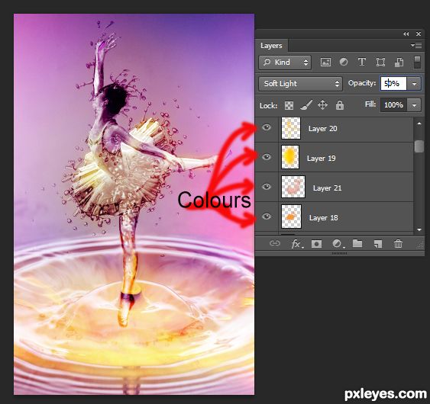Open the Layers panel flyout menu
Screen dimensions: 430x404
point(416,45)
